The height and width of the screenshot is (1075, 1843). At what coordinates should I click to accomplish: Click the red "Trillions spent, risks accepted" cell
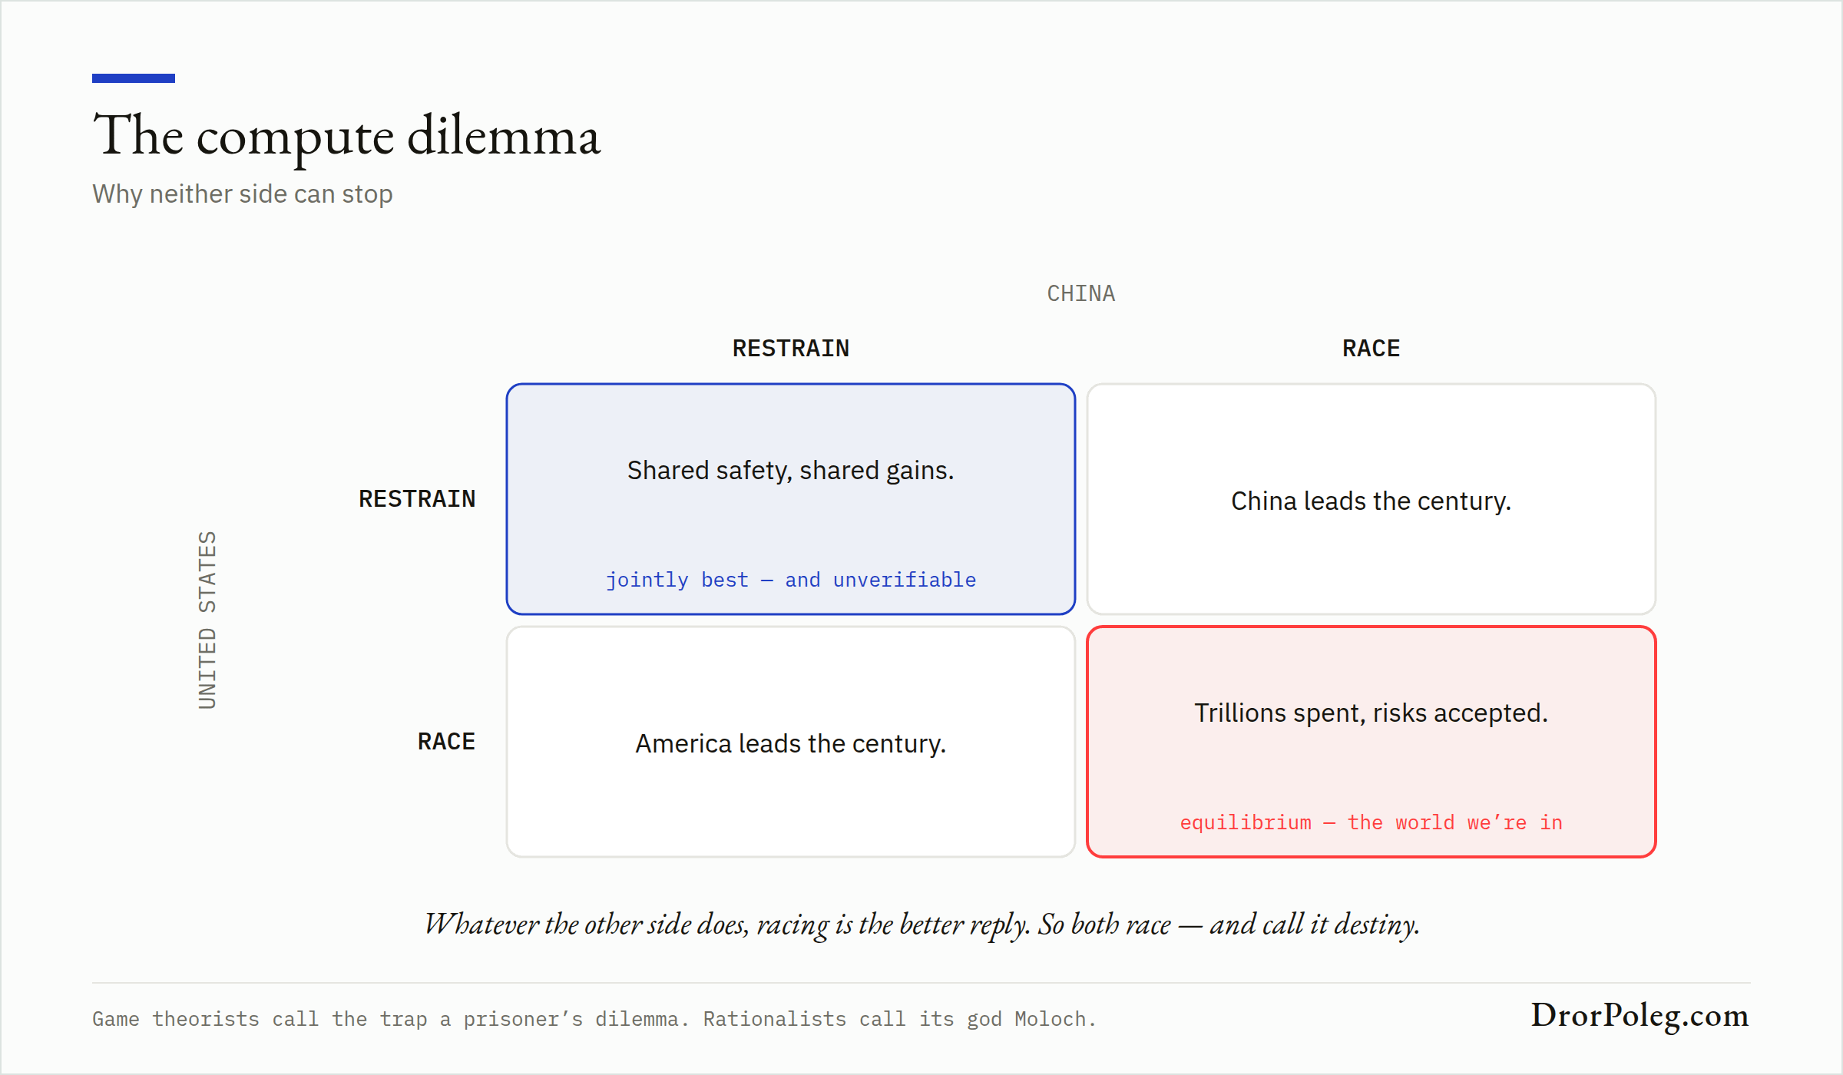pos(1371,742)
